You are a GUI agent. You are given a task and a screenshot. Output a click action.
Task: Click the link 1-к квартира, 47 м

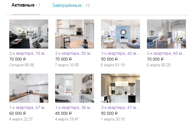click(x=29, y=108)
